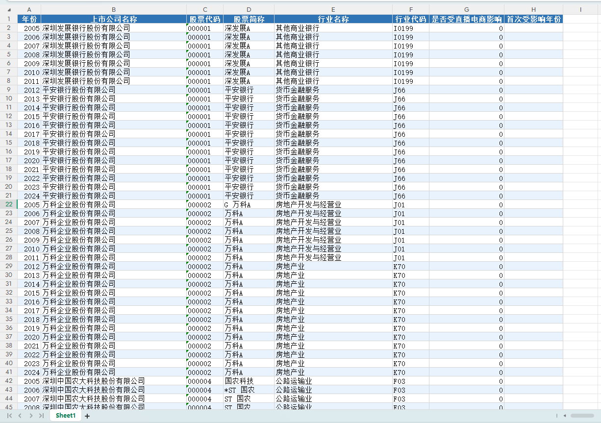Viewport: 601px width, 423px height.
Task: Select J66 cell in row 9
Action: [x=411, y=90]
